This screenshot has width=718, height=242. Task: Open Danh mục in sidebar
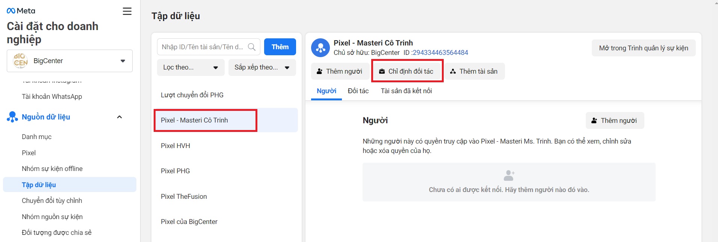pos(36,137)
